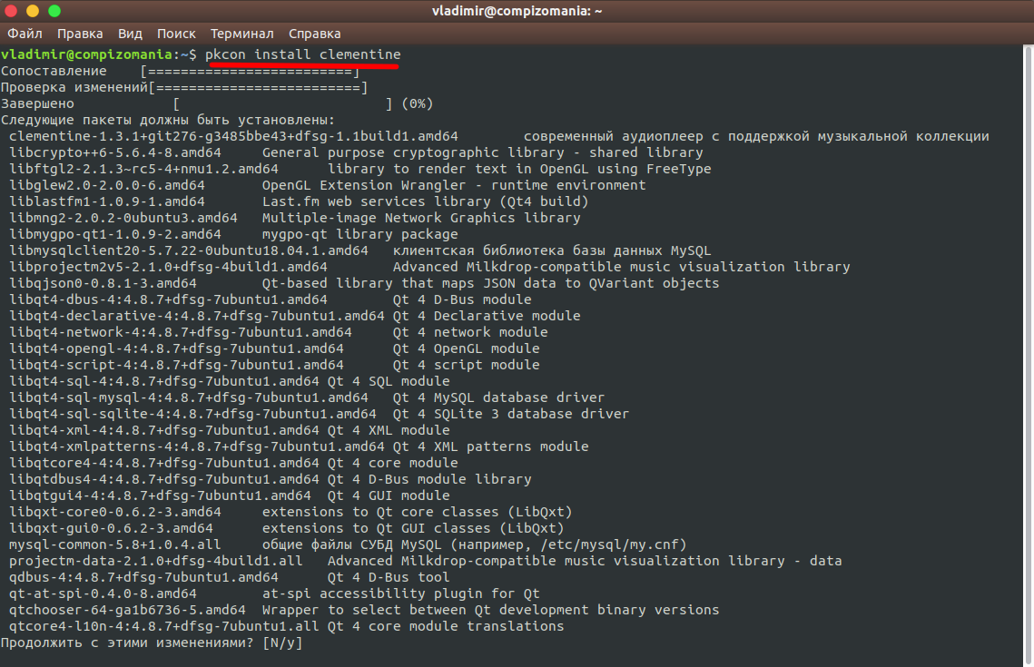The image size is (1034, 667).
Task: Open the Файл menu
Action: 25,34
